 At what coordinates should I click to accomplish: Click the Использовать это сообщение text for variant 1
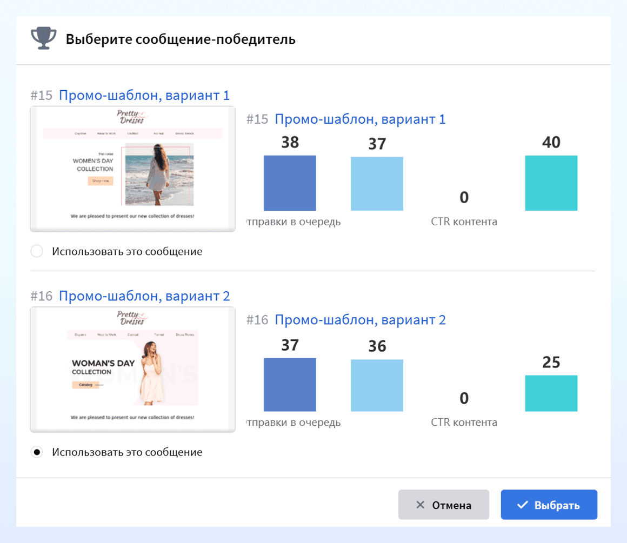127,251
